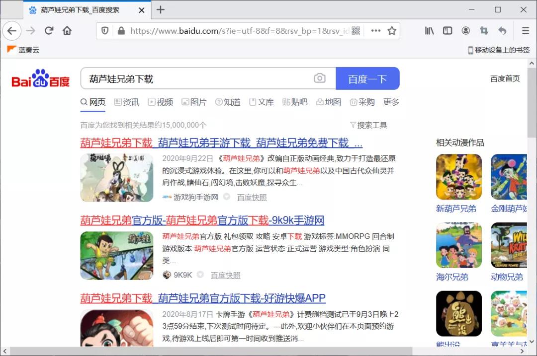Reload the current page
537x356 pixels.
(49, 30)
